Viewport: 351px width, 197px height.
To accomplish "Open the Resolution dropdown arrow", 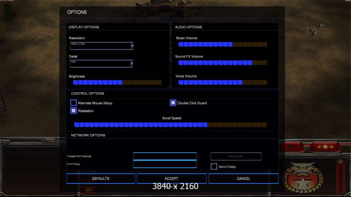I will (132, 46).
